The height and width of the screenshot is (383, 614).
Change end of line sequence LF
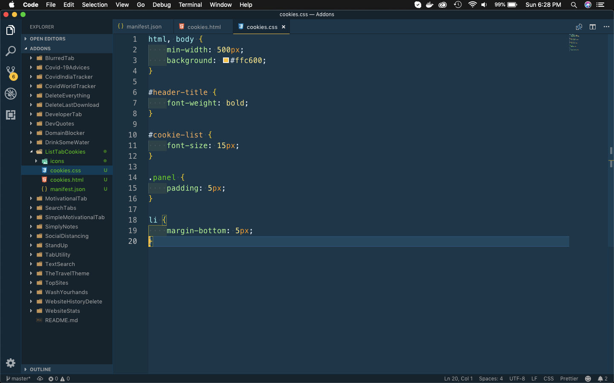[x=534, y=379]
